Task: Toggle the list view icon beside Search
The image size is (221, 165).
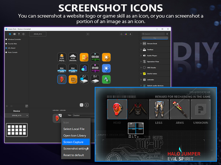Action: (167, 34)
